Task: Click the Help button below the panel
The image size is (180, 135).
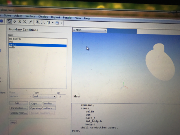Action: [x=13, y=122]
